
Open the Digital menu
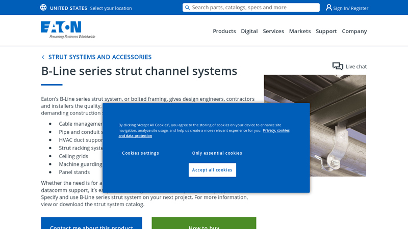point(249,31)
